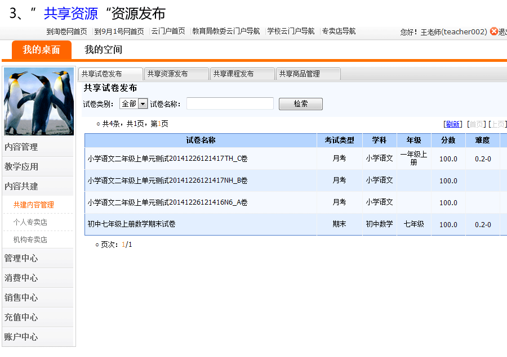Click the 刷新 refresh link
The height and width of the screenshot is (357, 507).
(452, 124)
